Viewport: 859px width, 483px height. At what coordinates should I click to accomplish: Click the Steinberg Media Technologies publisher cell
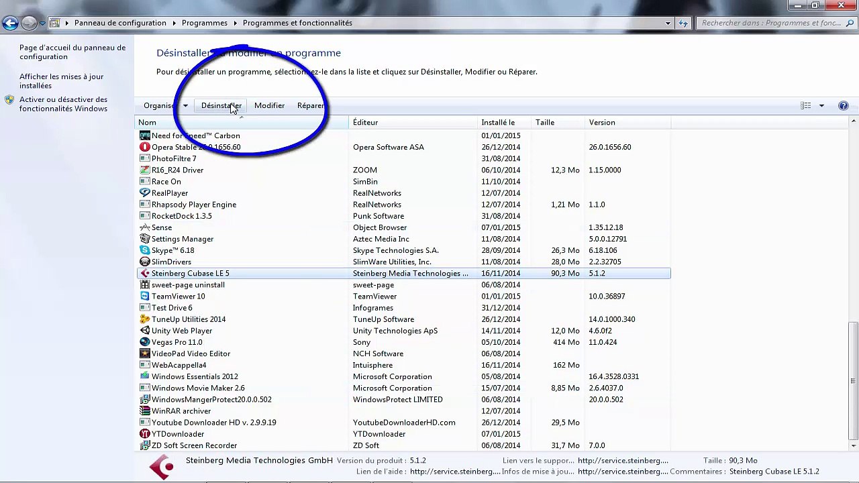[x=411, y=273]
